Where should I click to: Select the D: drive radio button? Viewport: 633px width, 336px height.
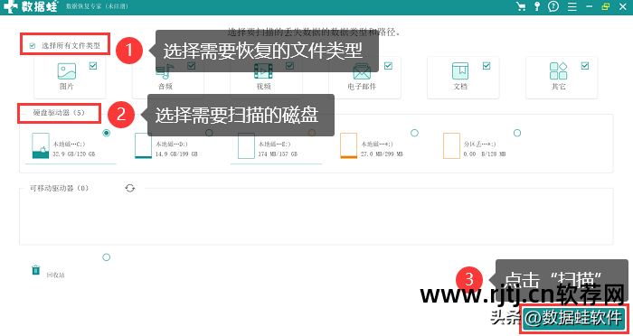point(209,133)
